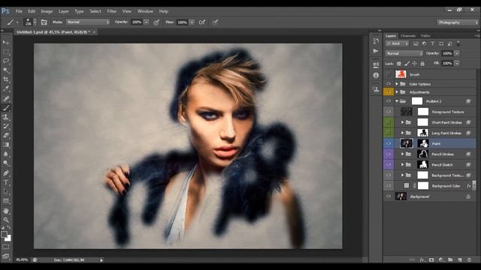The width and height of the screenshot is (481, 270).
Task: Select the Blur tool
Action: pyautogui.click(x=6, y=154)
